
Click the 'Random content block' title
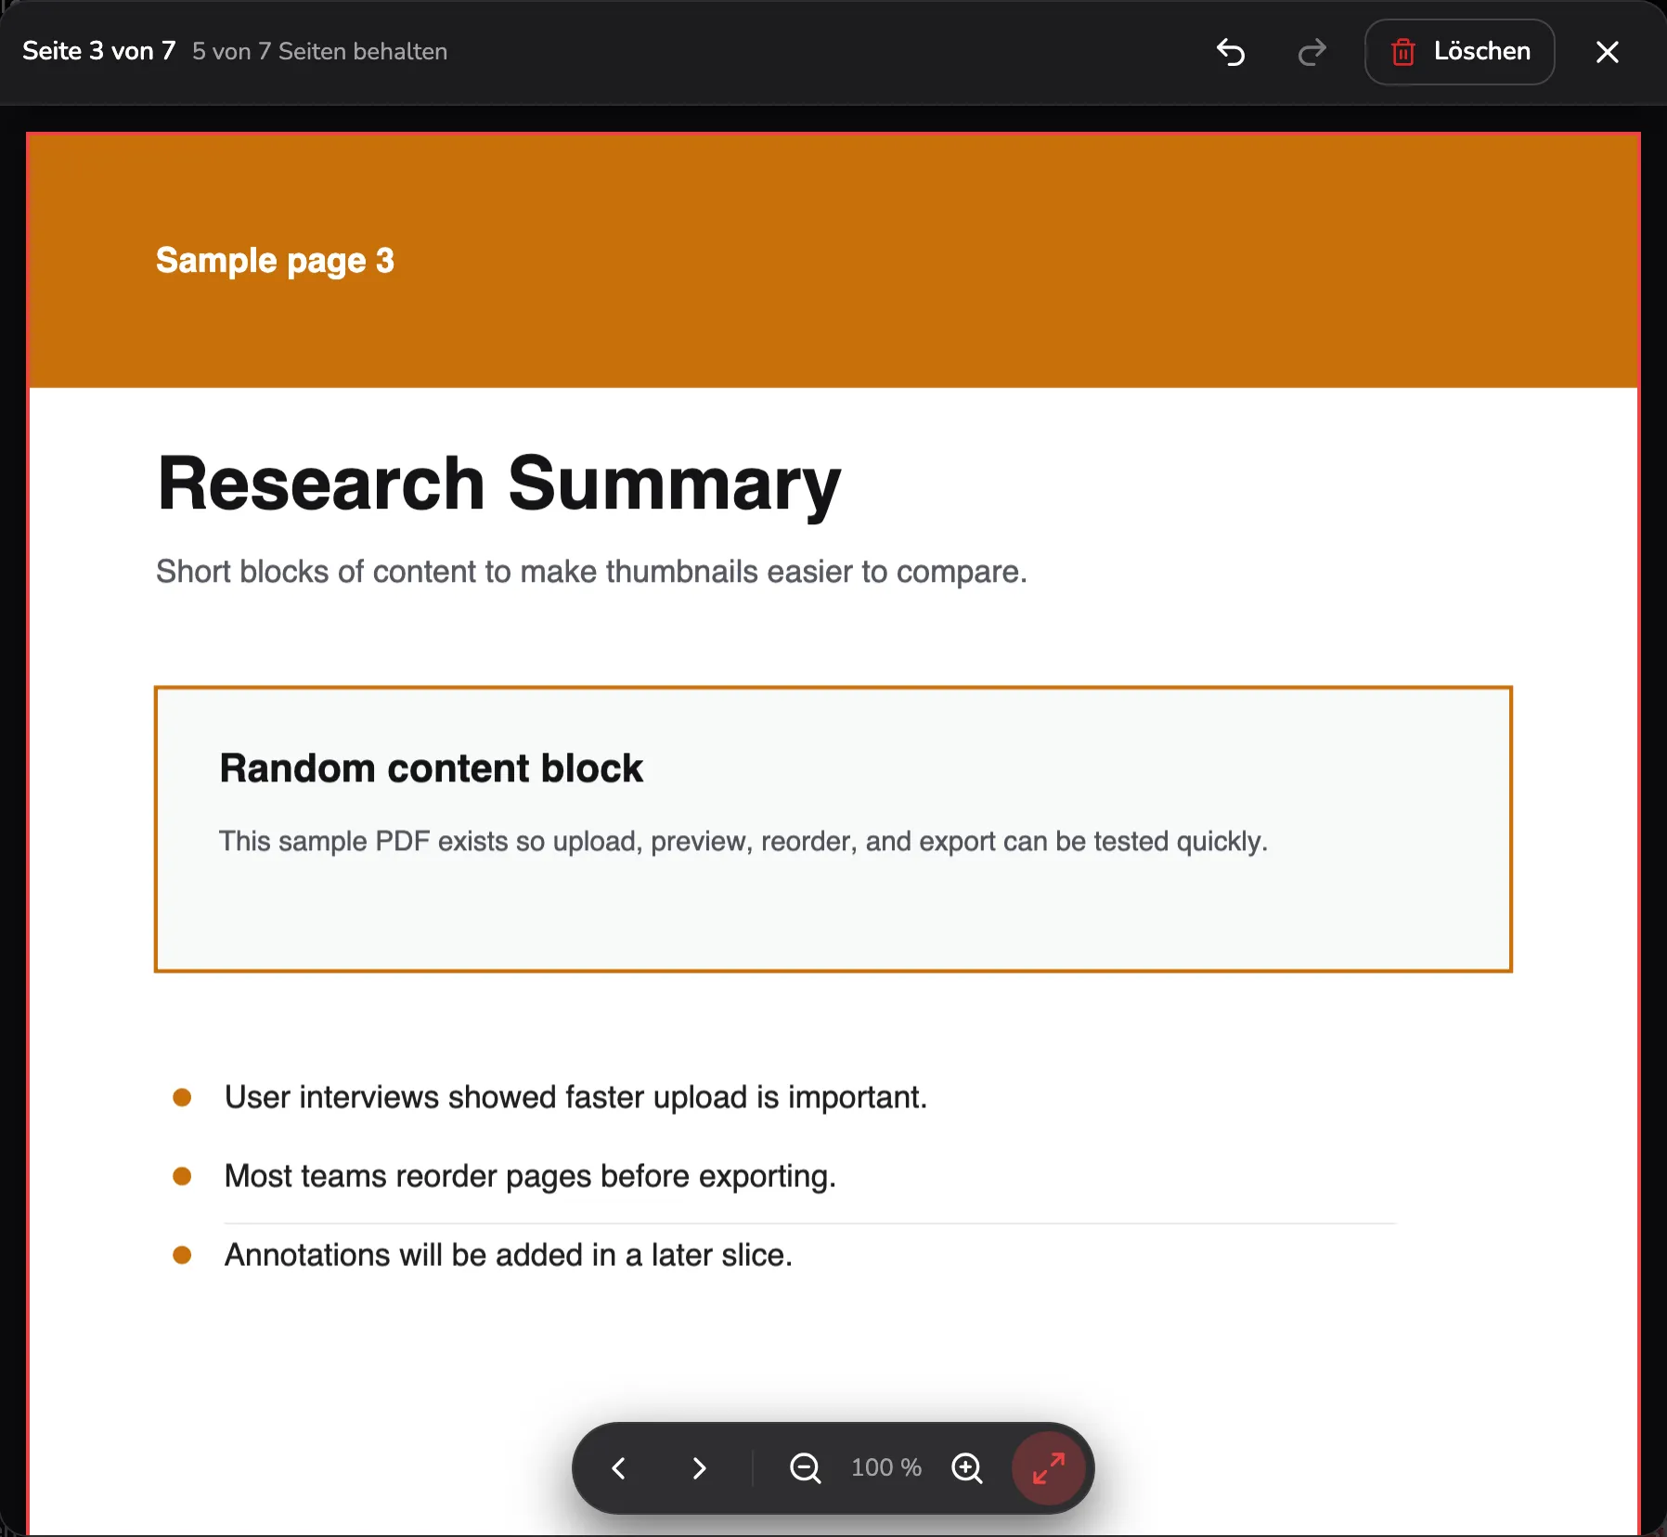point(431,768)
